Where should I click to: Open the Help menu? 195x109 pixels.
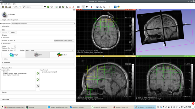point(14,4)
